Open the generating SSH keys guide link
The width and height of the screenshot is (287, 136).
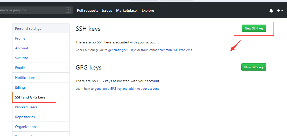click(x=122, y=50)
